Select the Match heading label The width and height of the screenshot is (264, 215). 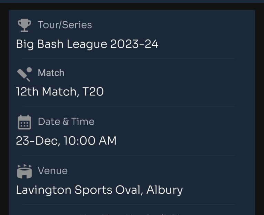pyautogui.click(x=51, y=73)
